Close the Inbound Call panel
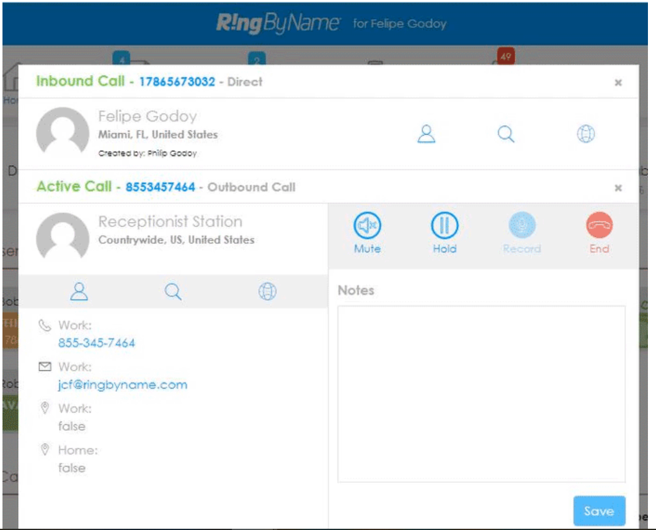 point(618,82)
